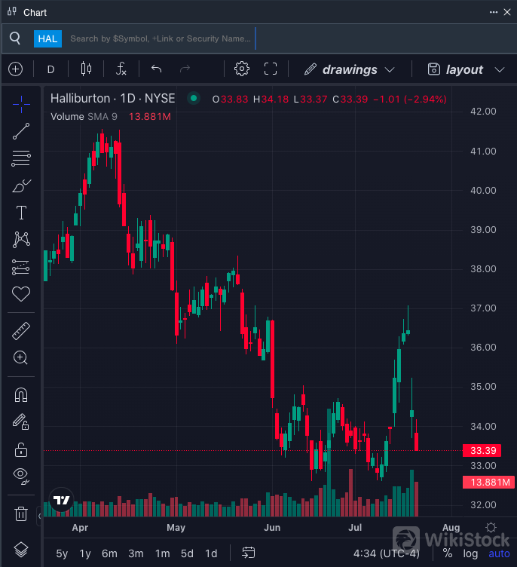
Task: Select the 1y time range
Action: tap(85, 553)
